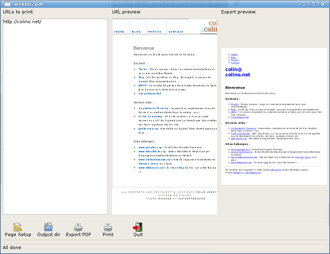
Task: Switch to BLOG tab in URL preview
Action: [136, 31]
